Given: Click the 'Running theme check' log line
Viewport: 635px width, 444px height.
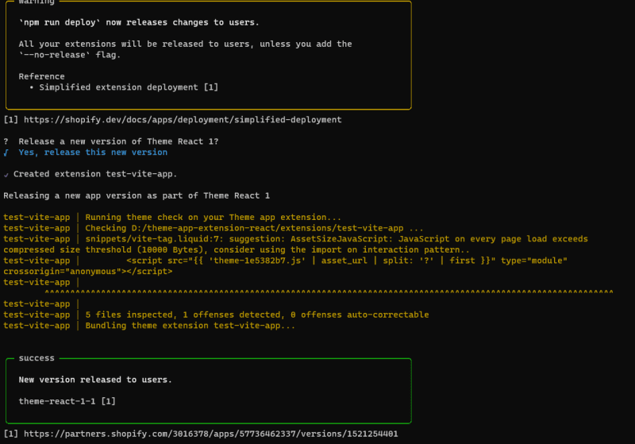Looking at the screenshot, I should [213, 217].
